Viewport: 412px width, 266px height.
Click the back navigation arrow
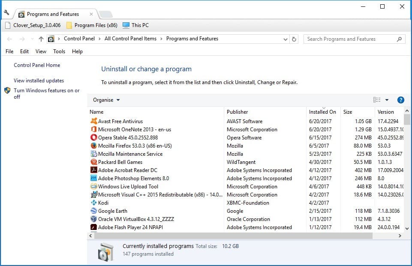(x=10, y=39)
